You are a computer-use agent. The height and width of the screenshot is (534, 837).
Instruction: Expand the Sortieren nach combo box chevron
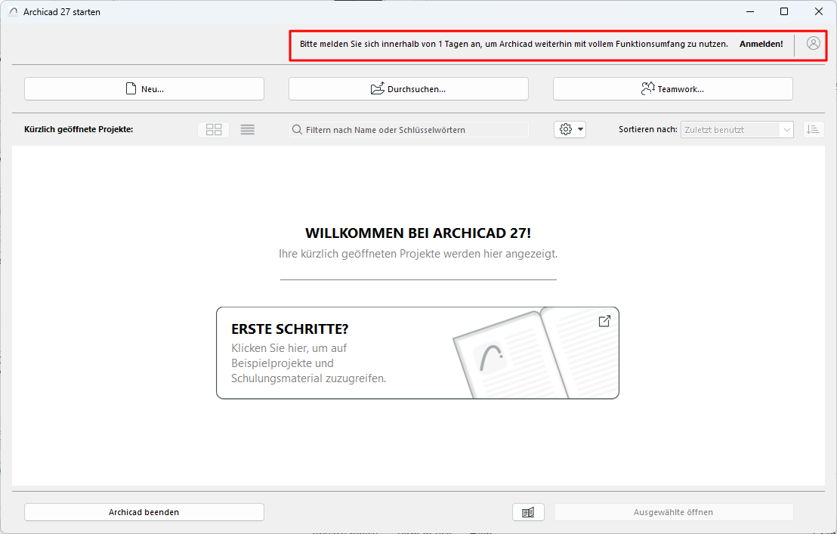pos(787,129)
